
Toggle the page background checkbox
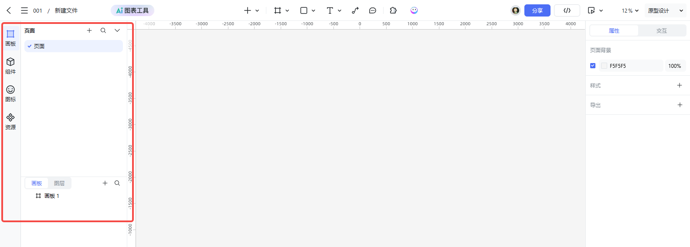pos(593,66)
